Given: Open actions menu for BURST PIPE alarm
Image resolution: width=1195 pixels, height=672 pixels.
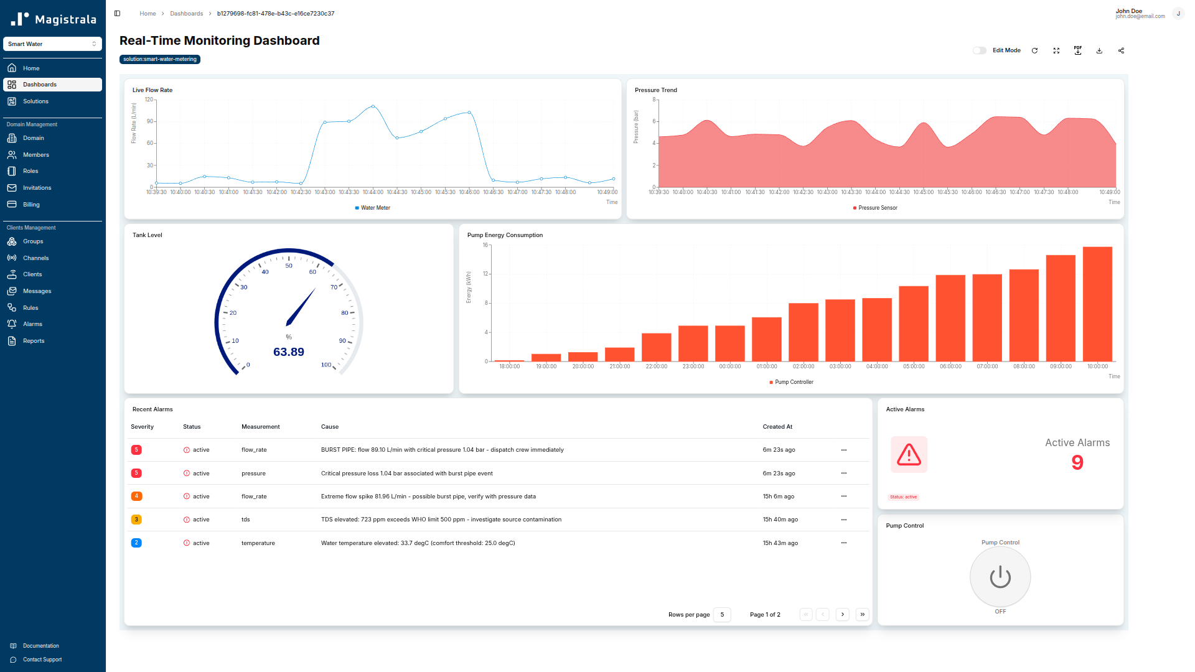Looking at the screenshot, I should (844, 449).
